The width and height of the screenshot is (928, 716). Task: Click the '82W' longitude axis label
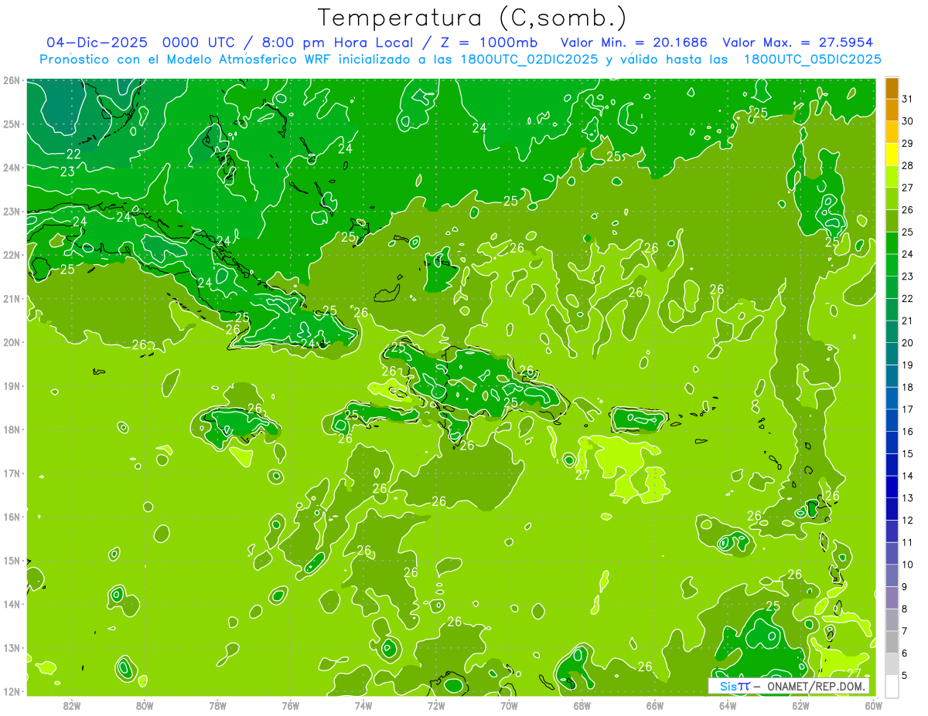tap(71, 705)
